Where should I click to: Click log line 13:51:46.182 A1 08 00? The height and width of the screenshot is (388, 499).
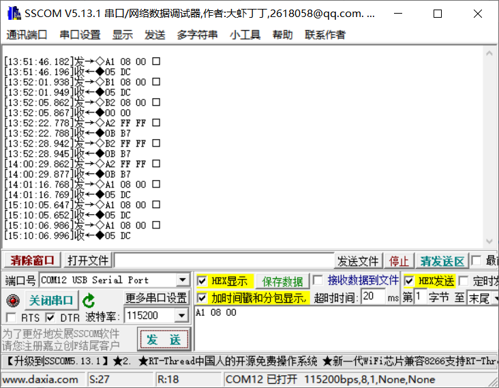82,61
